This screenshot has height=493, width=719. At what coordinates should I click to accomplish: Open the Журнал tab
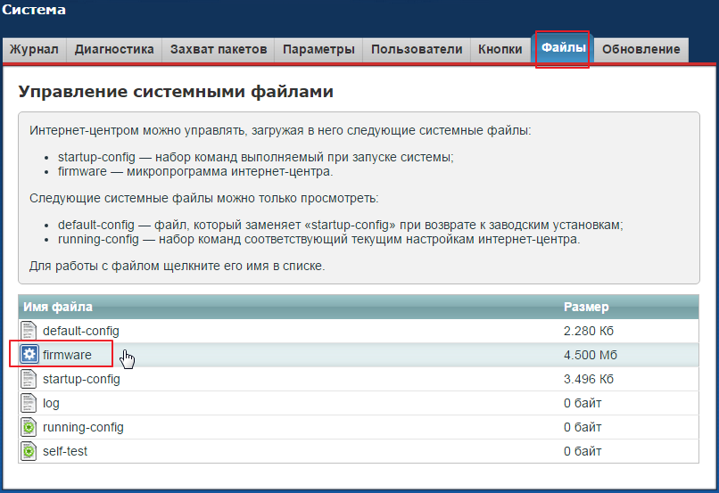35,50
